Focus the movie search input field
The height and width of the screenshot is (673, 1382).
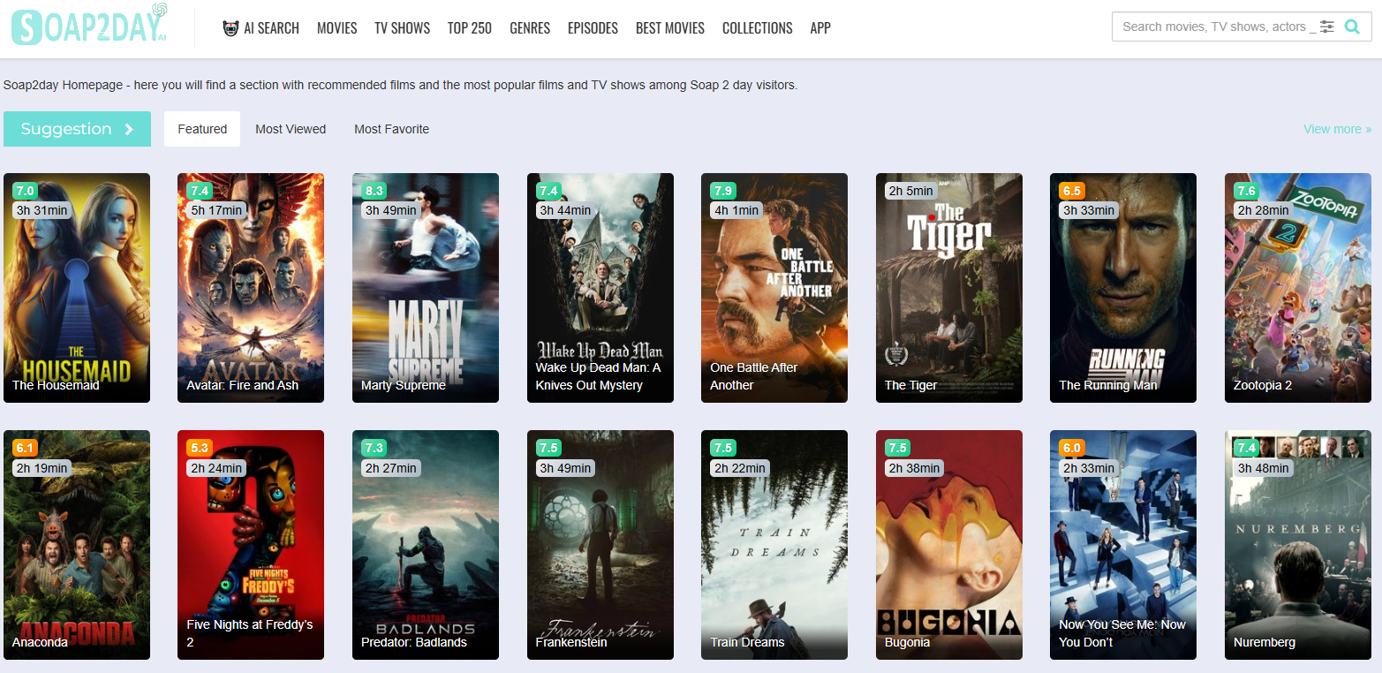click(1214, 27)
